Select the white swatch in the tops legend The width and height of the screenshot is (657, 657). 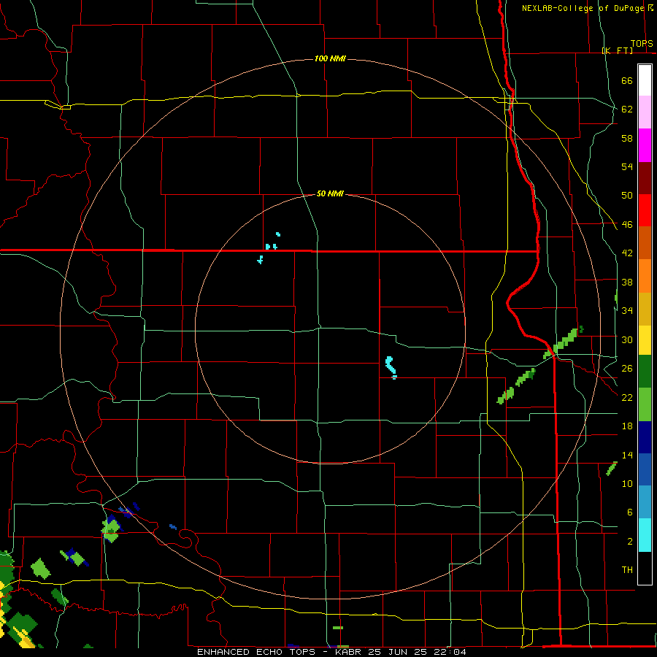[x=645, y=80]
